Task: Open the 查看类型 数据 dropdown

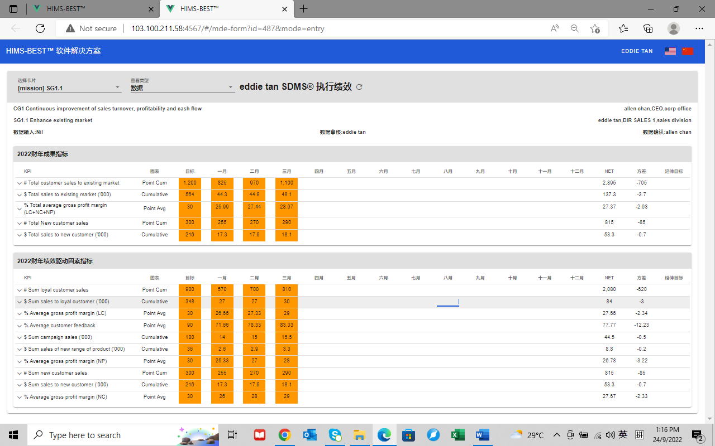Action: [182, 88]
